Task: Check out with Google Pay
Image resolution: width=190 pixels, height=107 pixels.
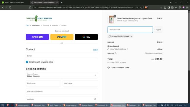Action: click(86, 37)
